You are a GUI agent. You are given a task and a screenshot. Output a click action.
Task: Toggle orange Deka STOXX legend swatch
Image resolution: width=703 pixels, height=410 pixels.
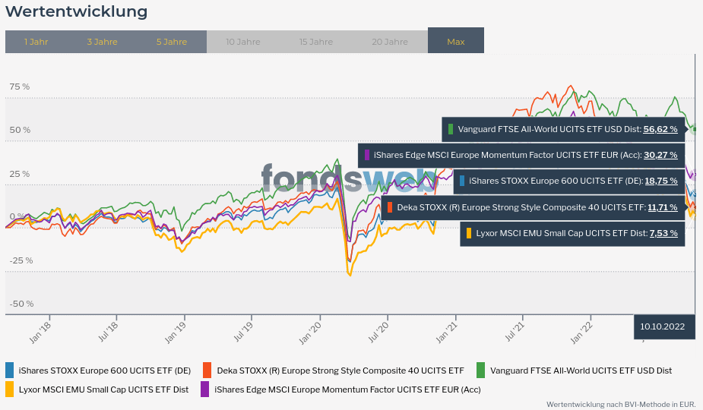(x=207, y=371)
